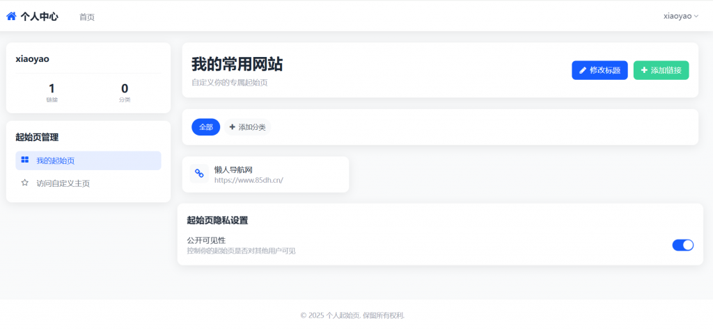The image size is (713, 330).
Task: Click the star icon beside 访问自定义主页
Action: (25, 183)
